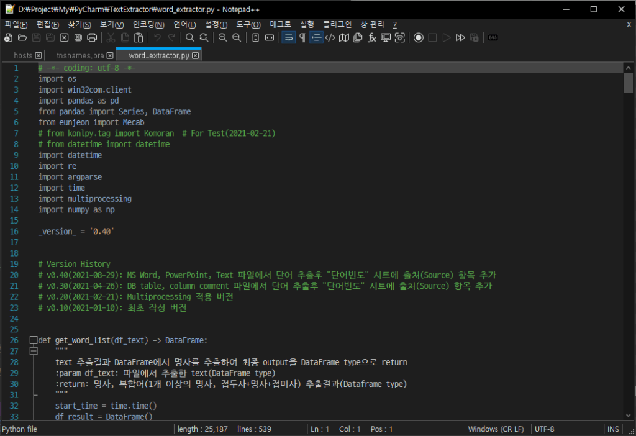Zoom in on the text
This screenshot has width=636, height=436.
[x=223, y=37]
